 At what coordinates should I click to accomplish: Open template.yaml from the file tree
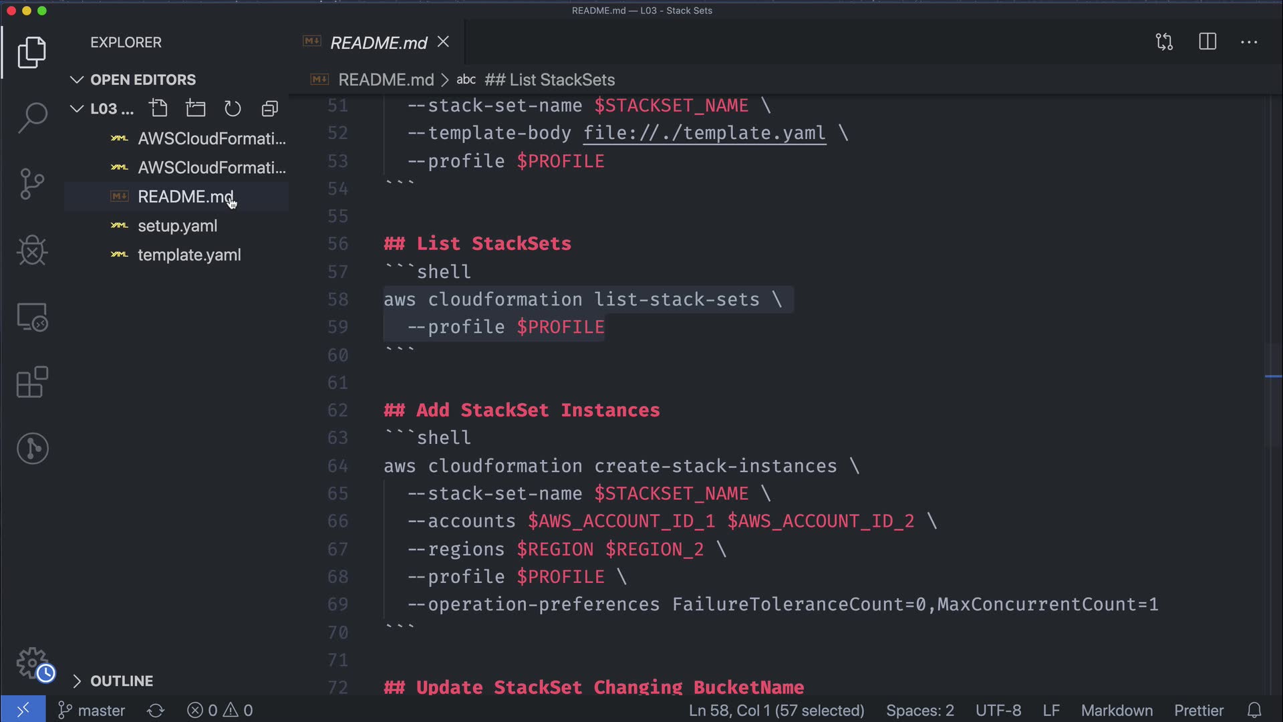point(189,255)
